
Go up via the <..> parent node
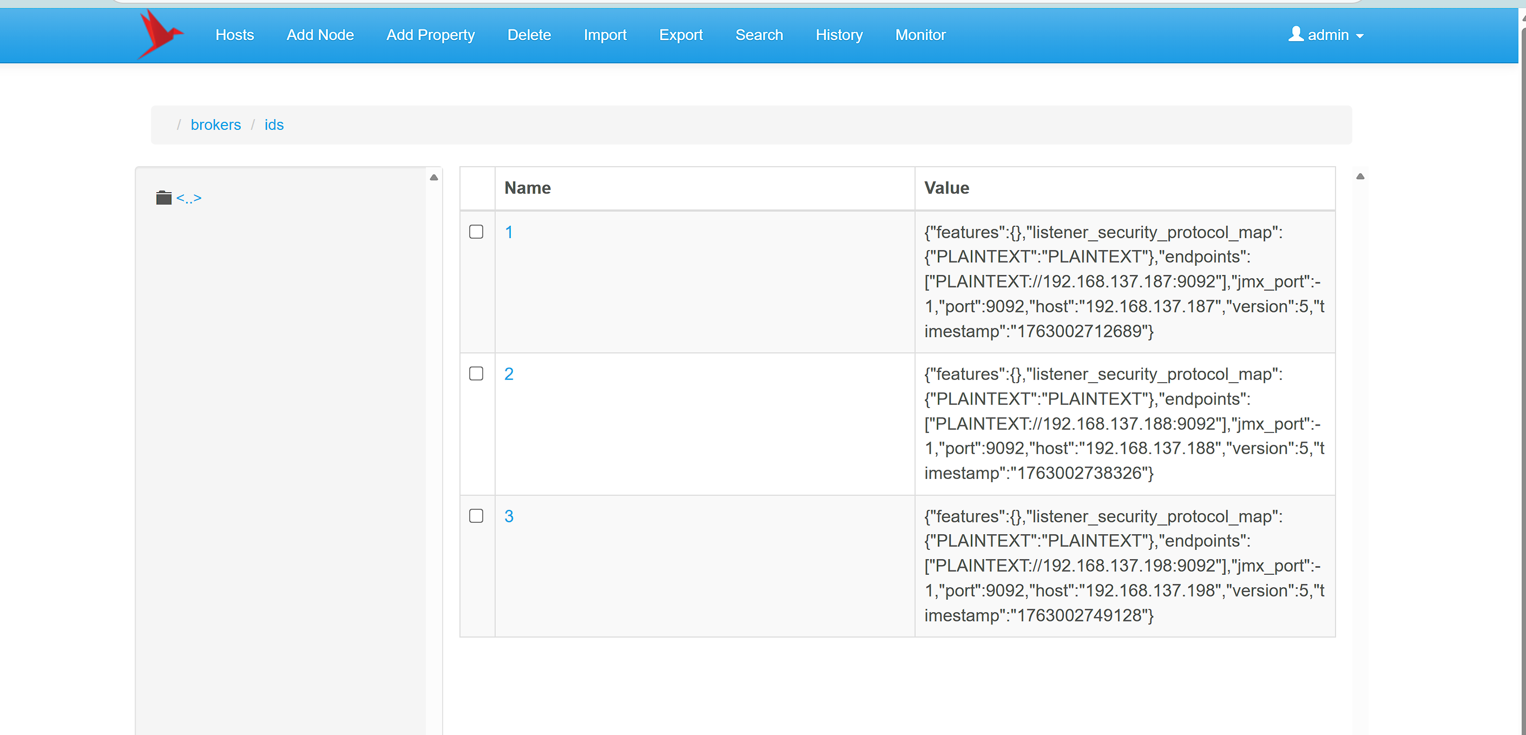pyautogui.click(x=189, y=198)
